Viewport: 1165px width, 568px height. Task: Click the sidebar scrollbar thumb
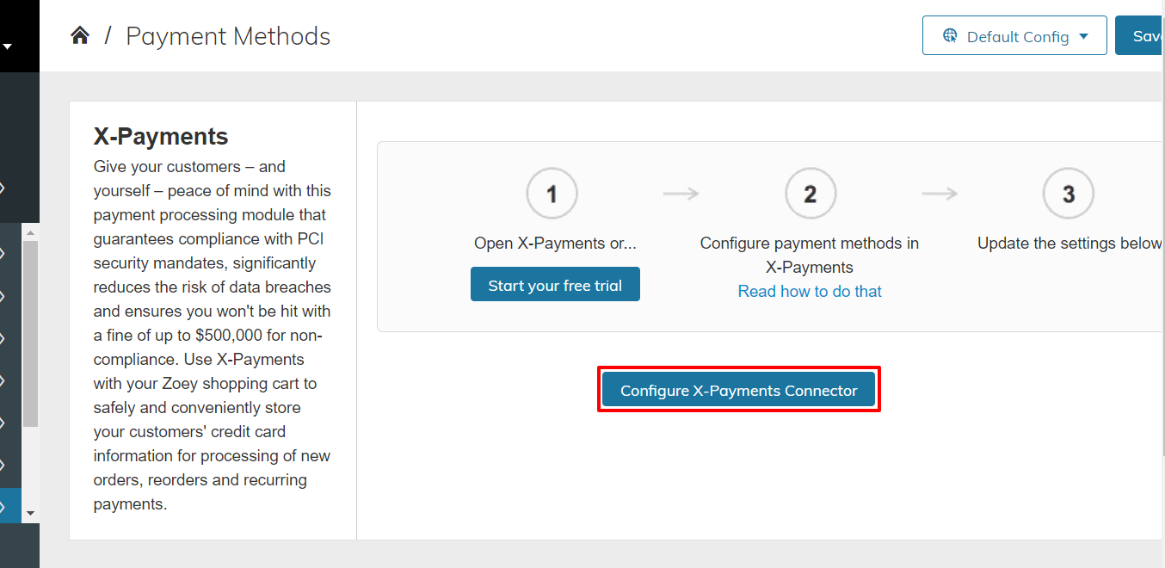click(30, 334)
